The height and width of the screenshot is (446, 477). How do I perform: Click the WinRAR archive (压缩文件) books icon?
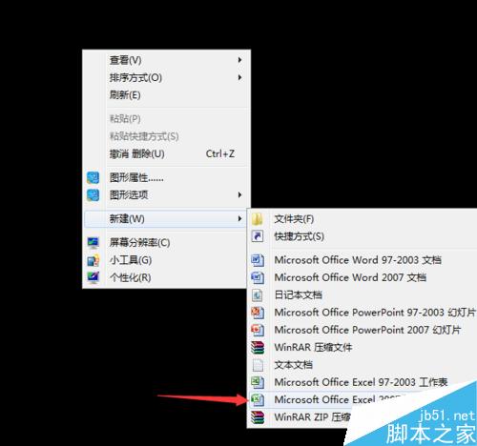[x=258, y=348]
